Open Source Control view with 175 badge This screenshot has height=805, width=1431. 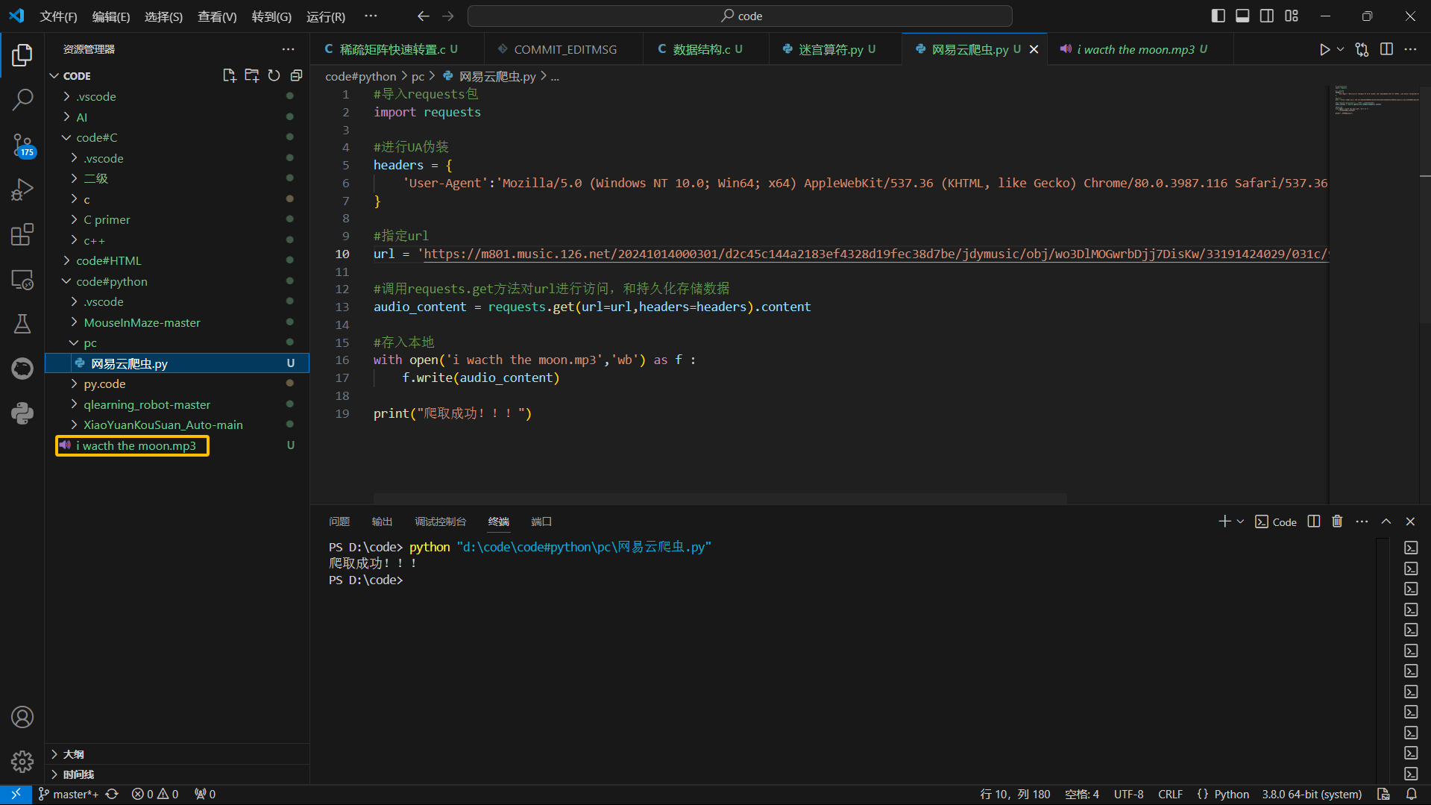point(22,145)
